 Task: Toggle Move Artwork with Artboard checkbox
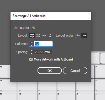(x=31, y=59)
